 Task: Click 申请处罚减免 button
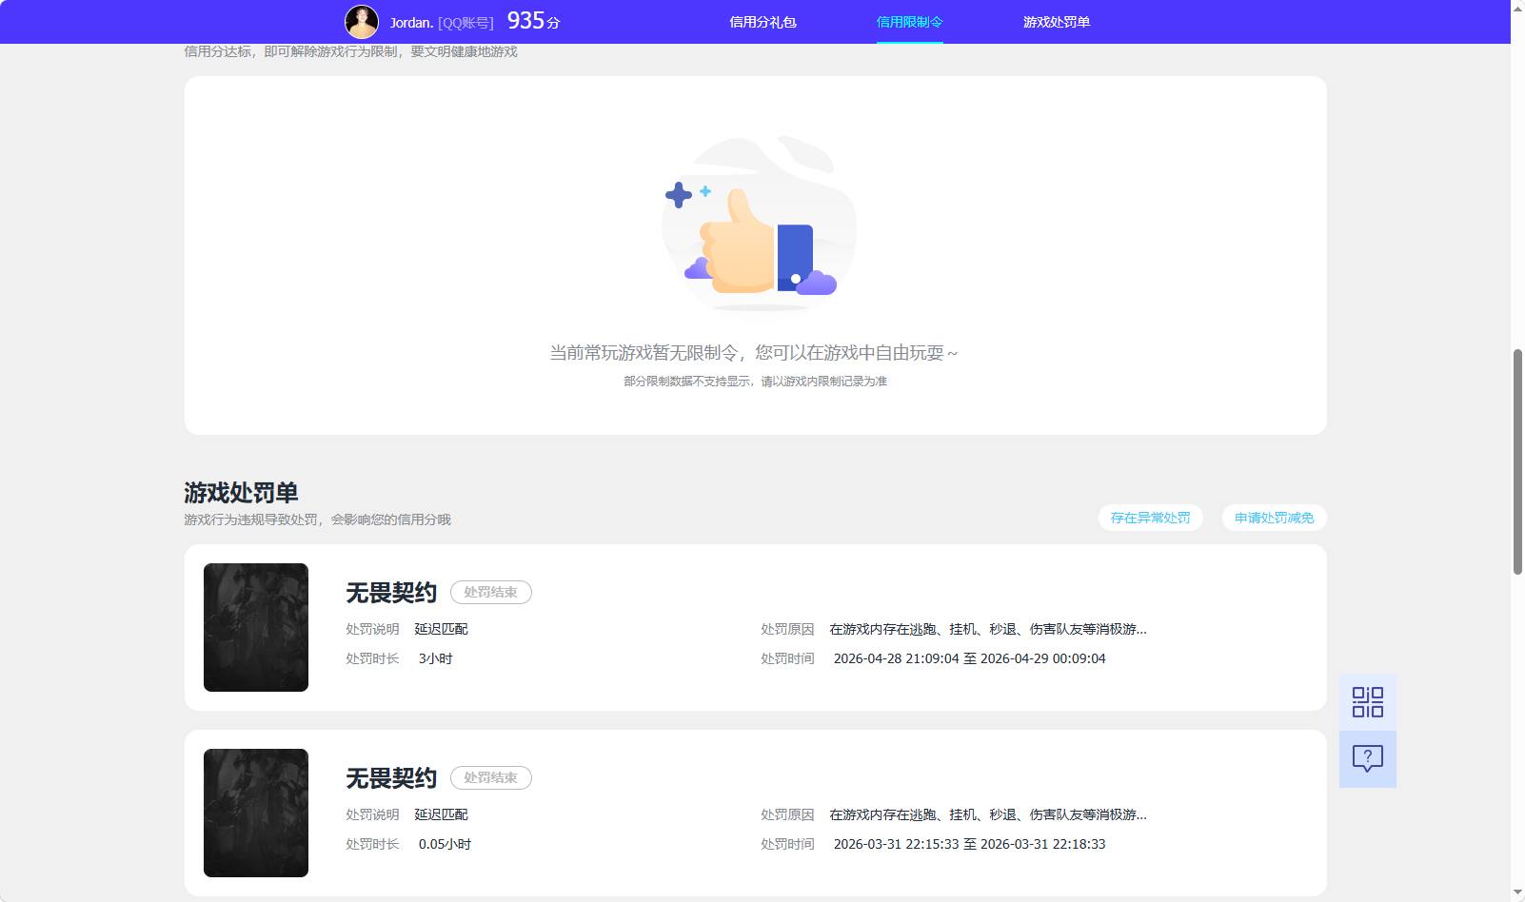[x=1274, y=518]
